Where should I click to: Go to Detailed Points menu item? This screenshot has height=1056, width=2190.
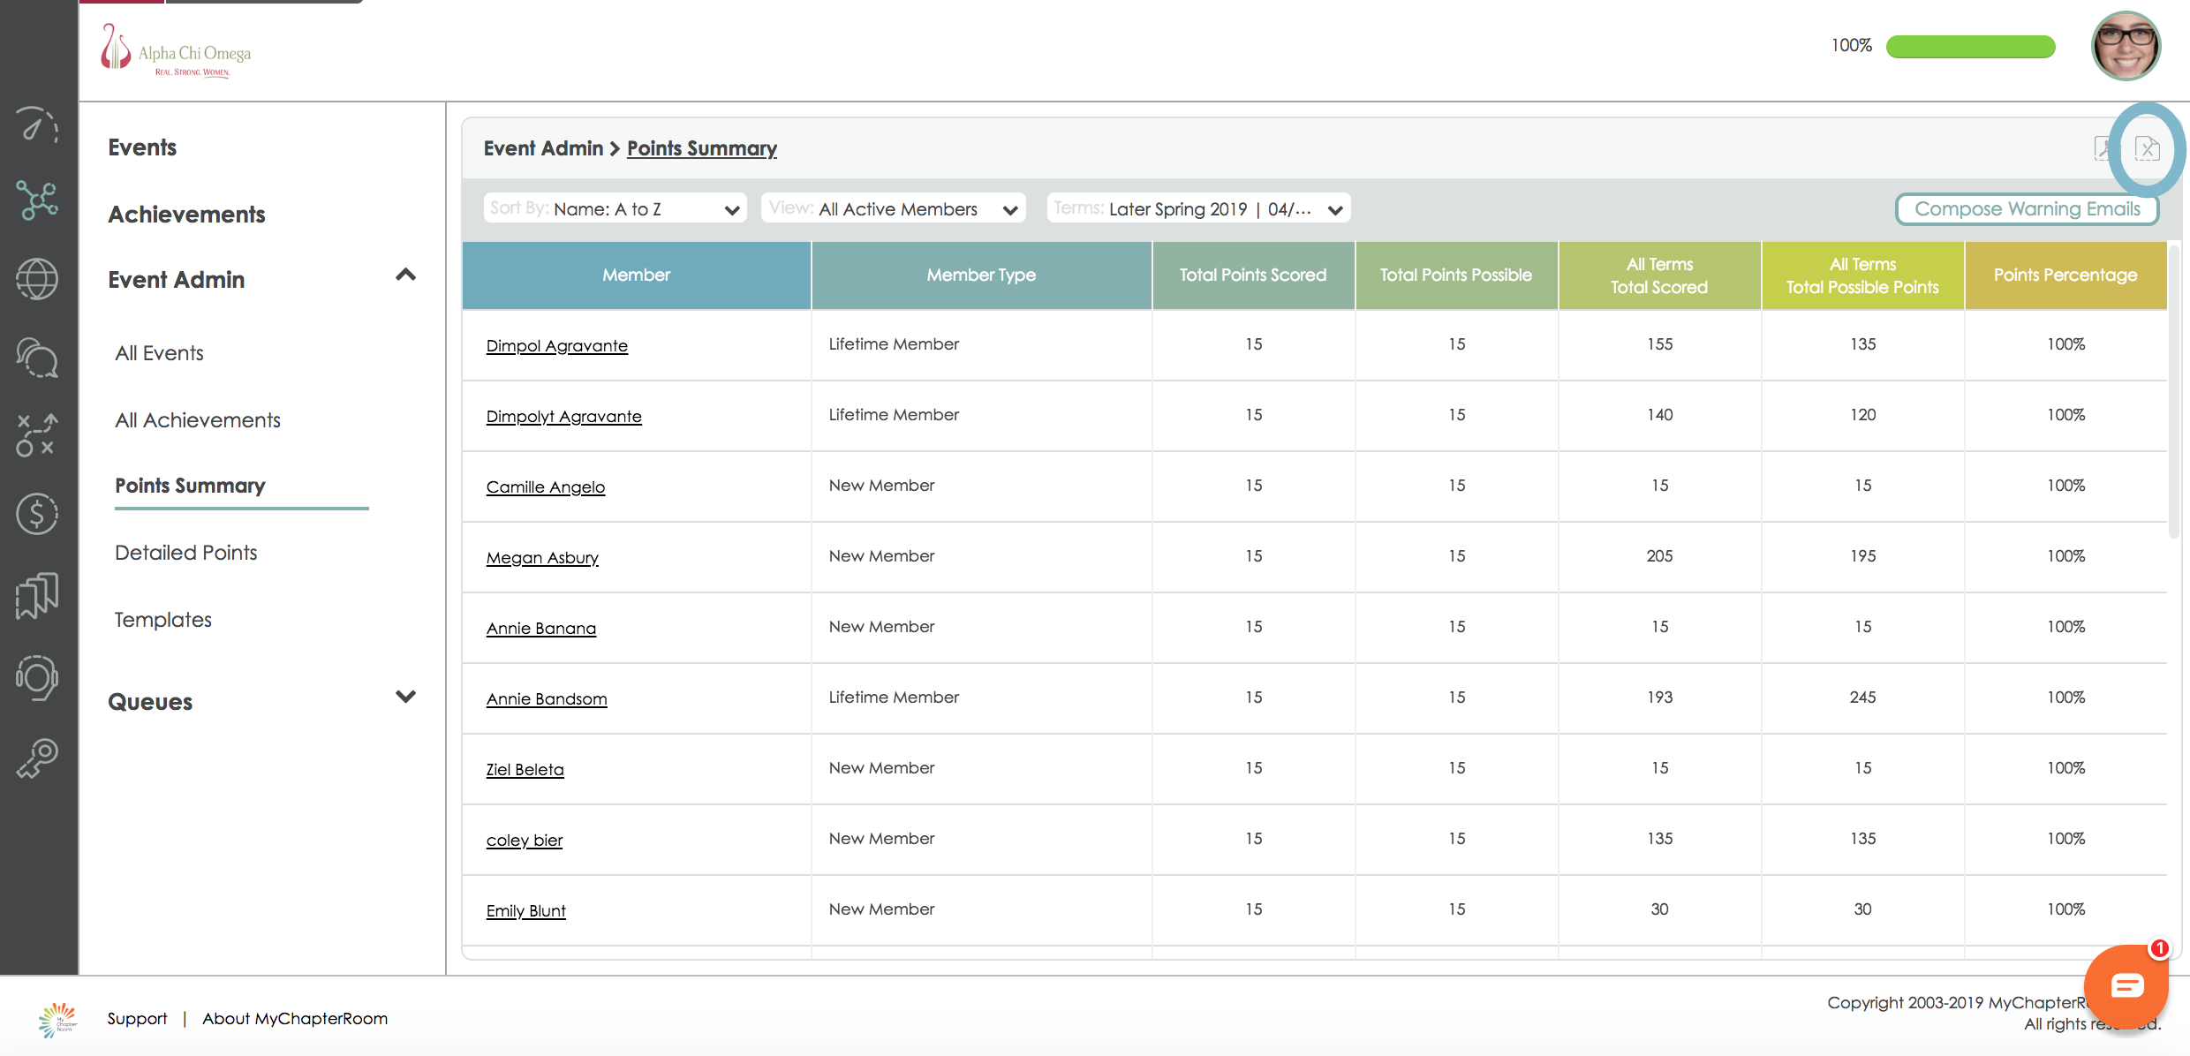186,553
